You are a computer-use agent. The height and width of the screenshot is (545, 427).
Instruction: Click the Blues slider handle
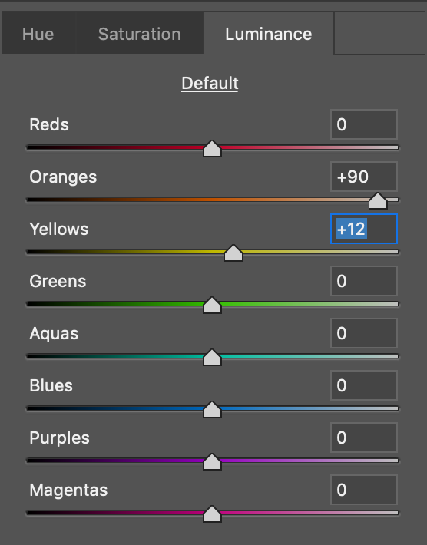click(x=212, y=409)
